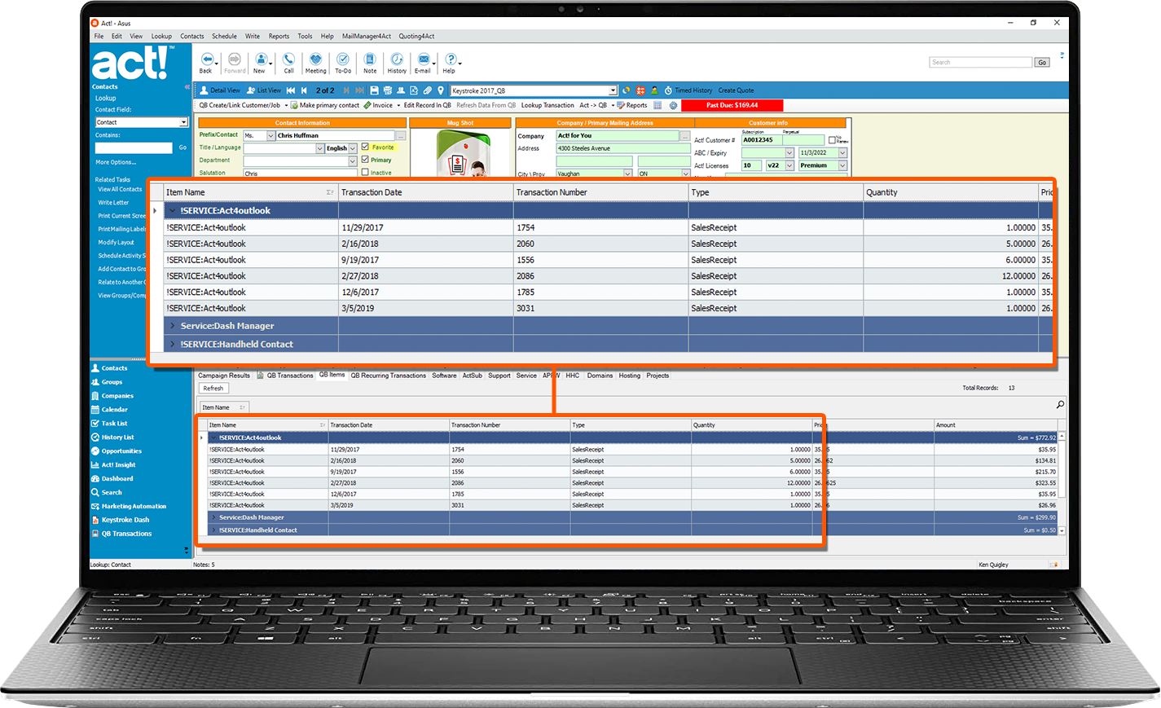This screenshot has height=708, width=1161.
Task: Open Marketing Automation in navigation
Action: [x=129, y=507]
